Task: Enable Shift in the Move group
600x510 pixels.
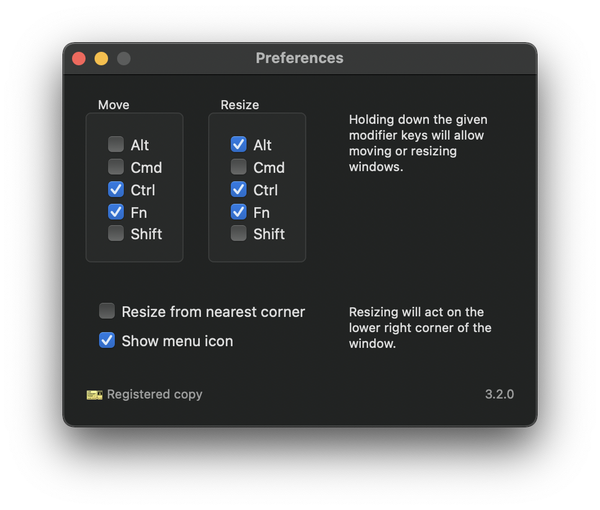Action: point(115,234)
